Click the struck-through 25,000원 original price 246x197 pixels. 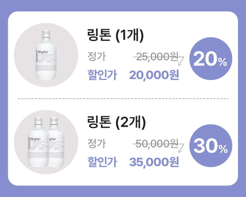[157, 57]
